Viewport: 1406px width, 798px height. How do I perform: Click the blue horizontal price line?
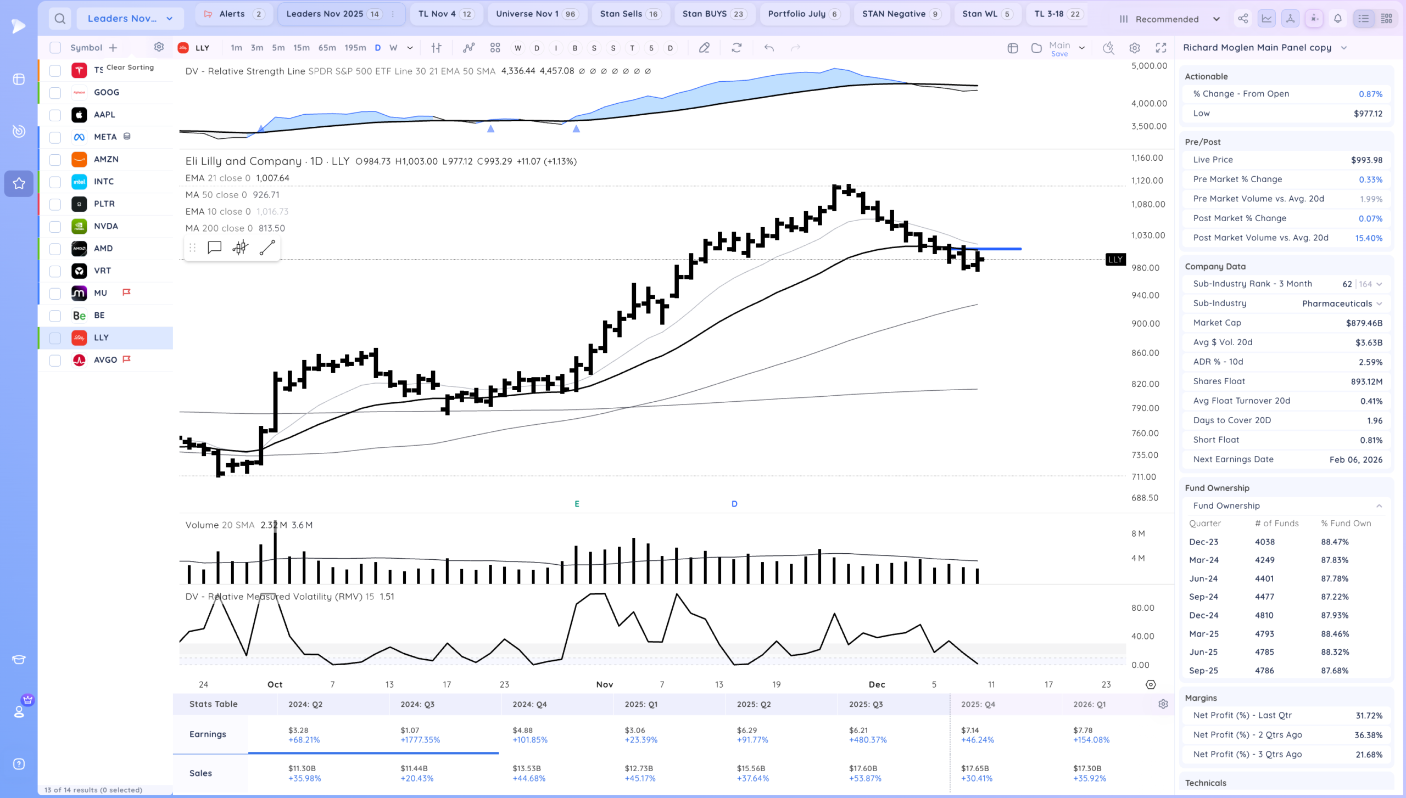pos(1000,249)
